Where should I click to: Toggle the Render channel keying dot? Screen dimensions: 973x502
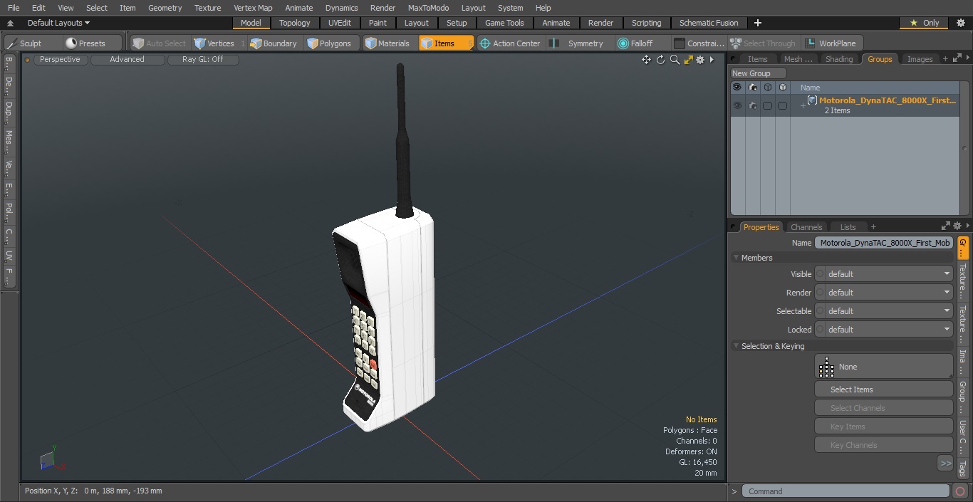[820, 293]
